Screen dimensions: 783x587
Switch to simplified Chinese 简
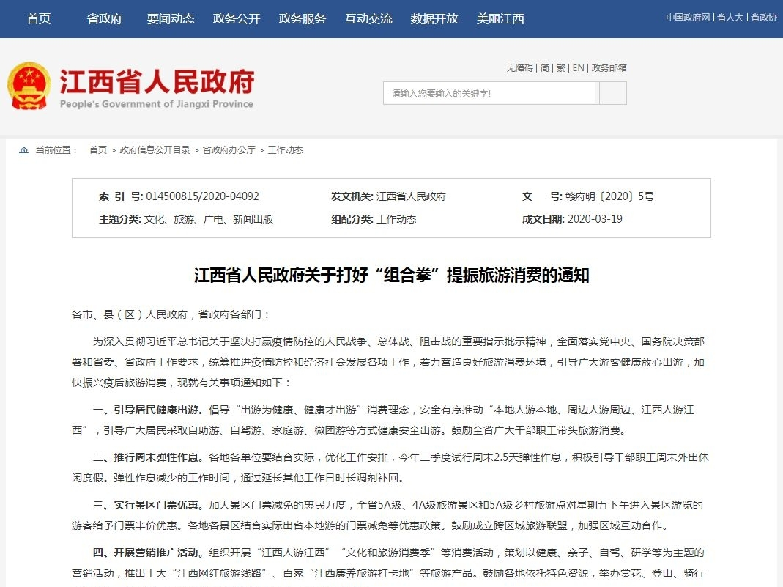545,67
